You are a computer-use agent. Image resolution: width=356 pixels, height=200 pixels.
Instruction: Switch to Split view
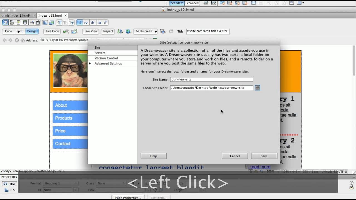19,31
